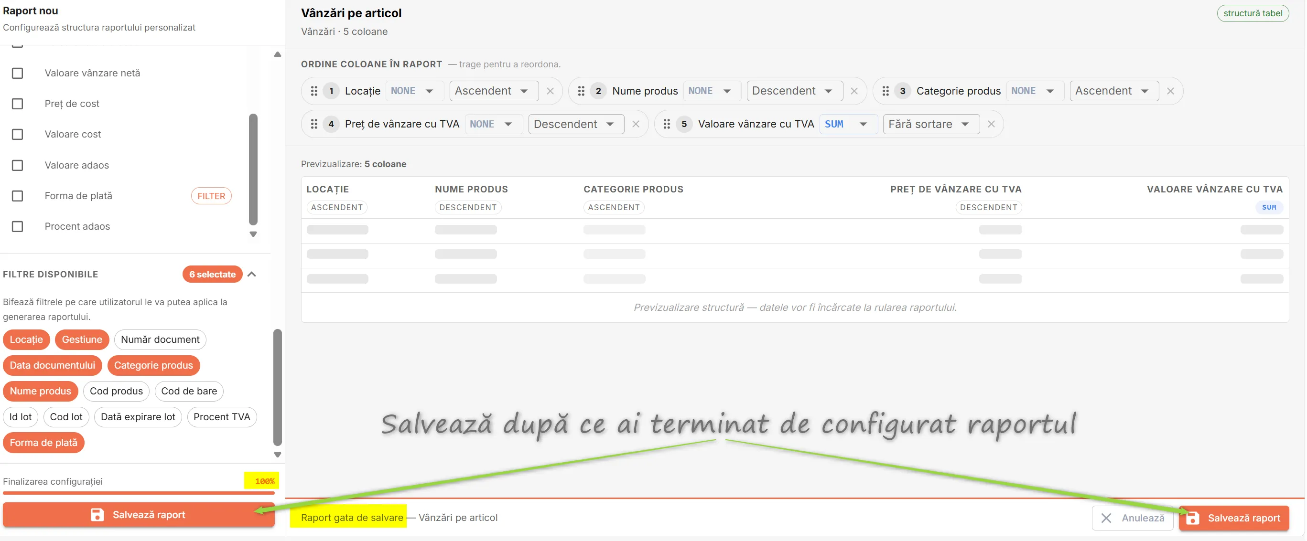Enable the Cod de bare filter chip
This screenshot has width=1307, height=541.
point(189,392)
